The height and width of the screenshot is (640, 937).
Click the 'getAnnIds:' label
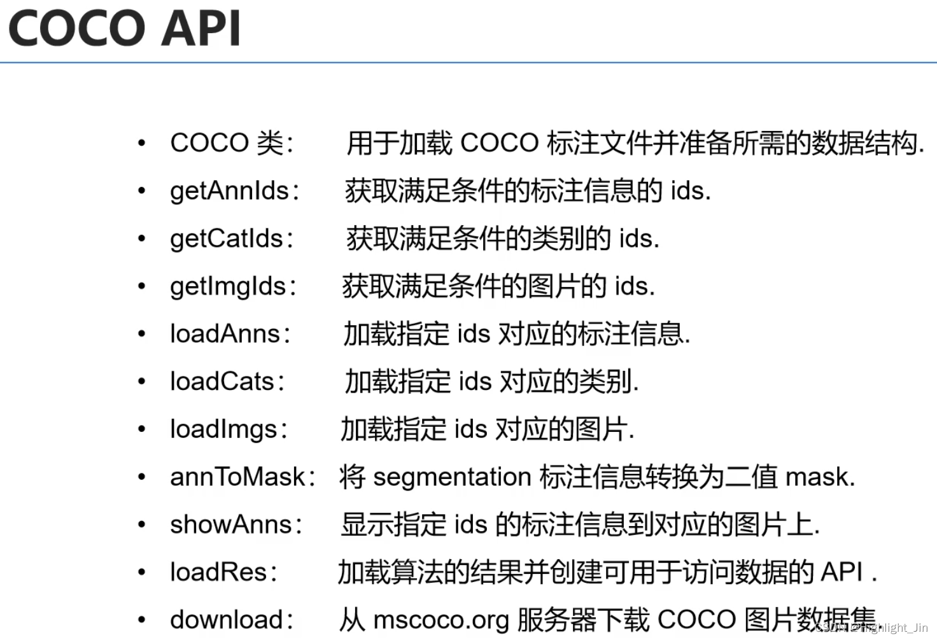(x=234, y=191)
